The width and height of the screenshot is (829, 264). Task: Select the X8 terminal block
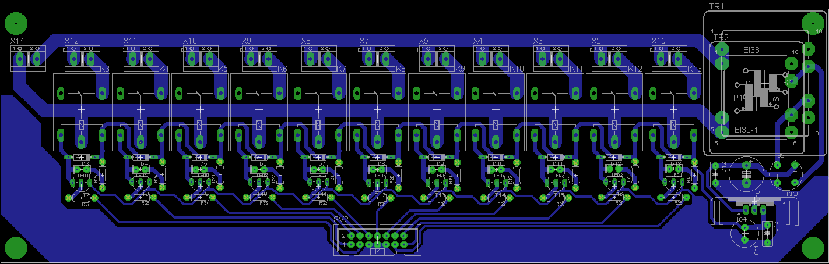pyautogui.click(x=319, y=58)
